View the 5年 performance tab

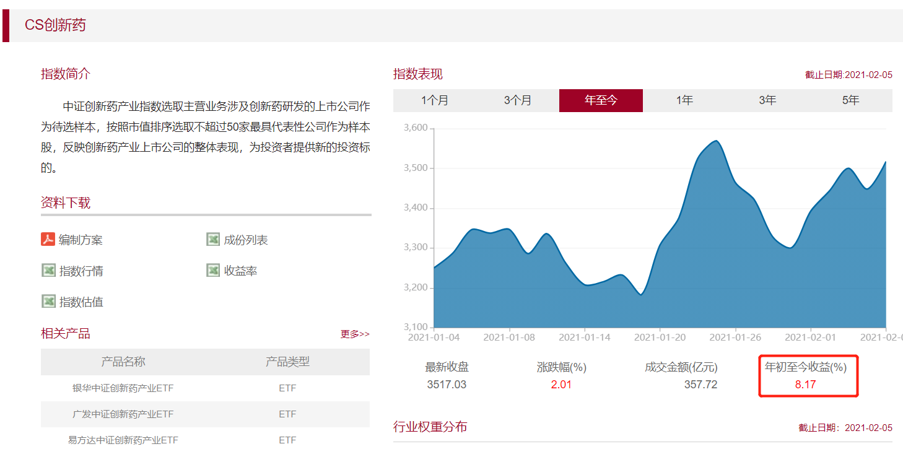[x=850, y=100]
